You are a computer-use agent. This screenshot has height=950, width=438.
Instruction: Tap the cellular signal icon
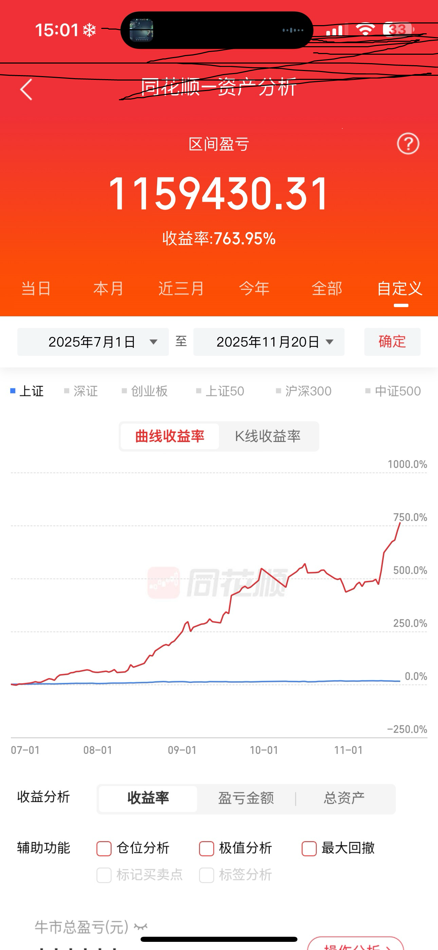pyautogui.click(x=336, y=30)
